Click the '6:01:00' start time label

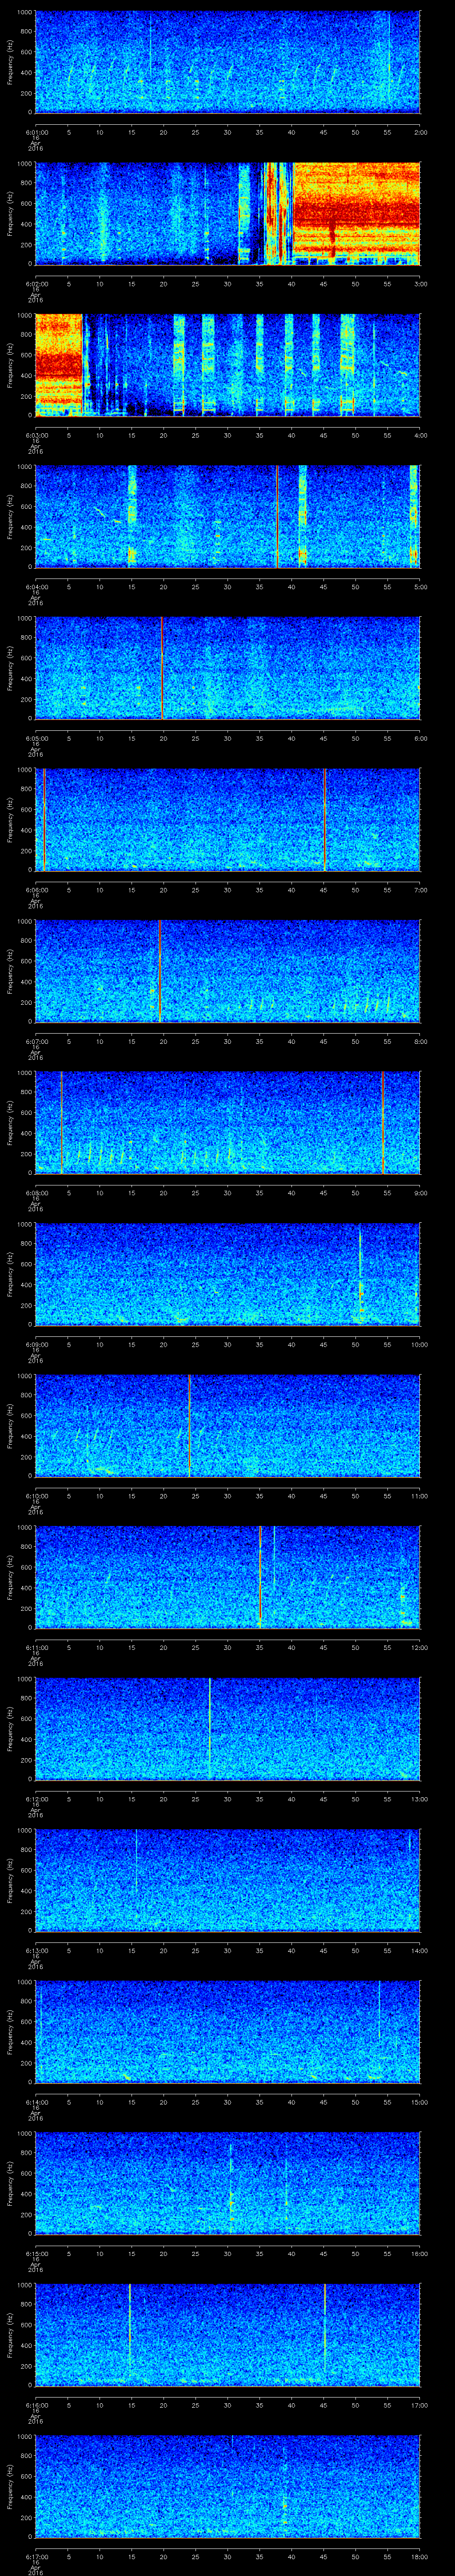pyautogui.click(x=37, y=132)
